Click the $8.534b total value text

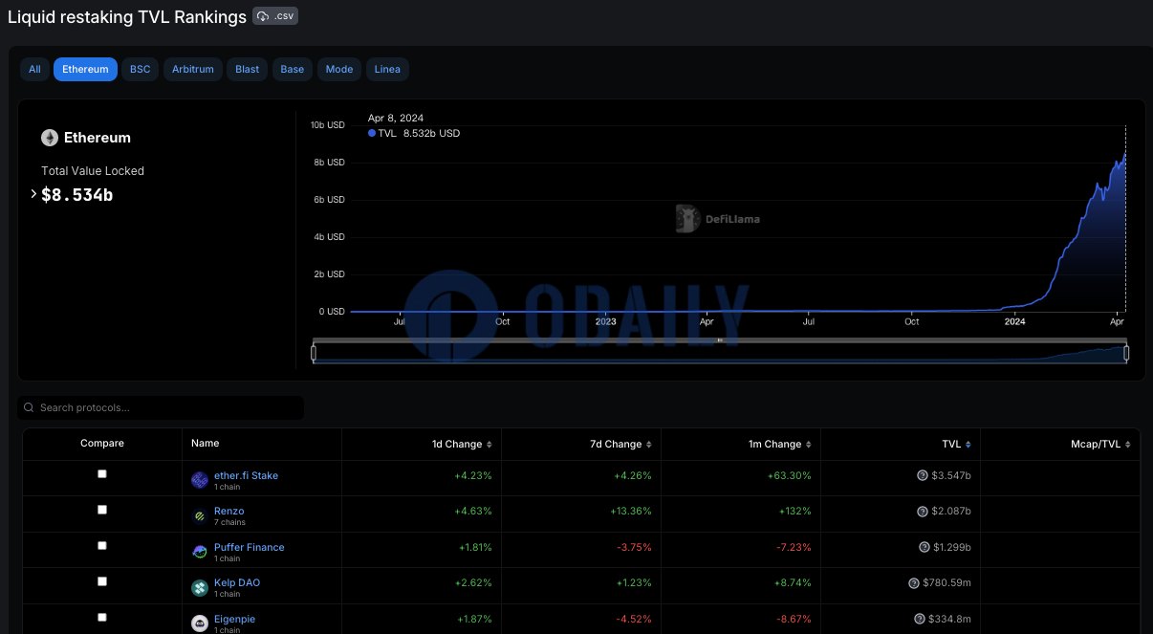(77, 194)
